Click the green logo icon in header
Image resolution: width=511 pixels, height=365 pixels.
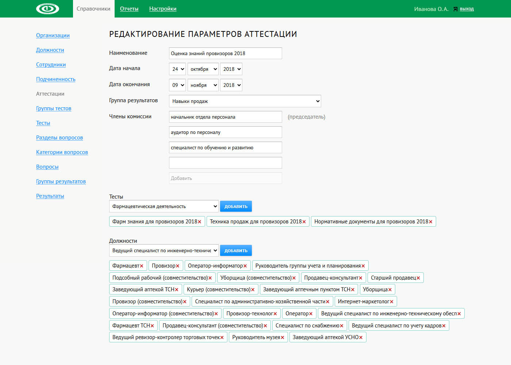tap(47, 9)
